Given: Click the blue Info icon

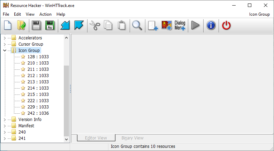Looking at the screenshot, I should 211,25.
